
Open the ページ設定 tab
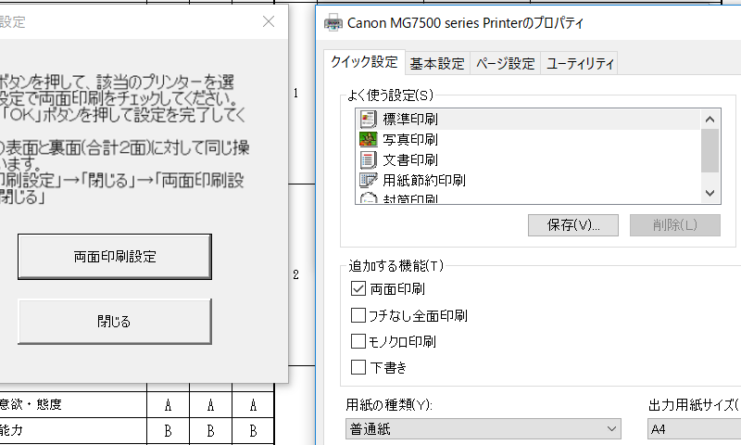pyautogui.click(x=505, y=64)
